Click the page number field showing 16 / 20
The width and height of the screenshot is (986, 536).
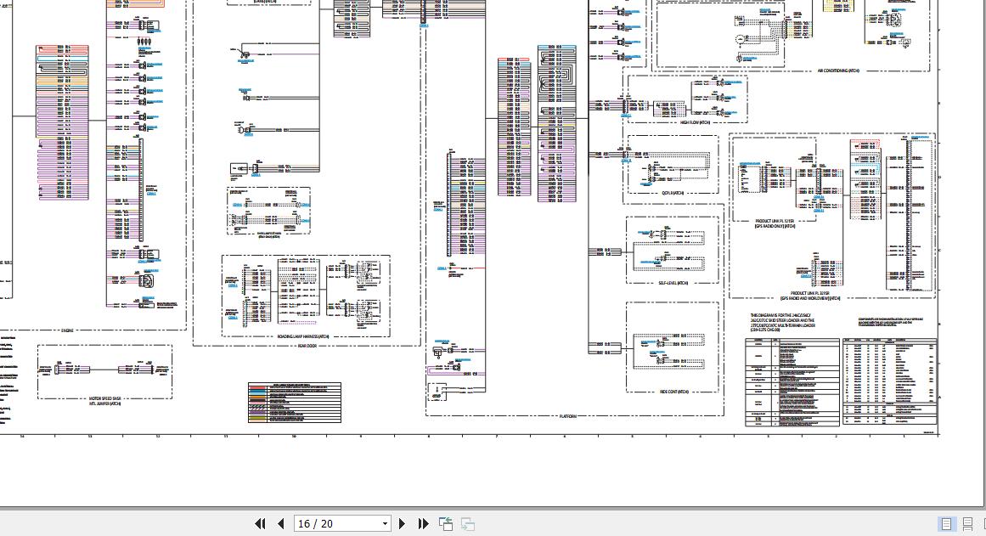pyautogui.click(x=336, y=524)
